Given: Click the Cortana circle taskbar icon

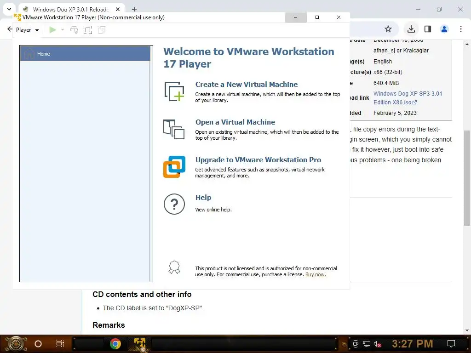Looking at the screenshot, I should click(x=38, y=344).
